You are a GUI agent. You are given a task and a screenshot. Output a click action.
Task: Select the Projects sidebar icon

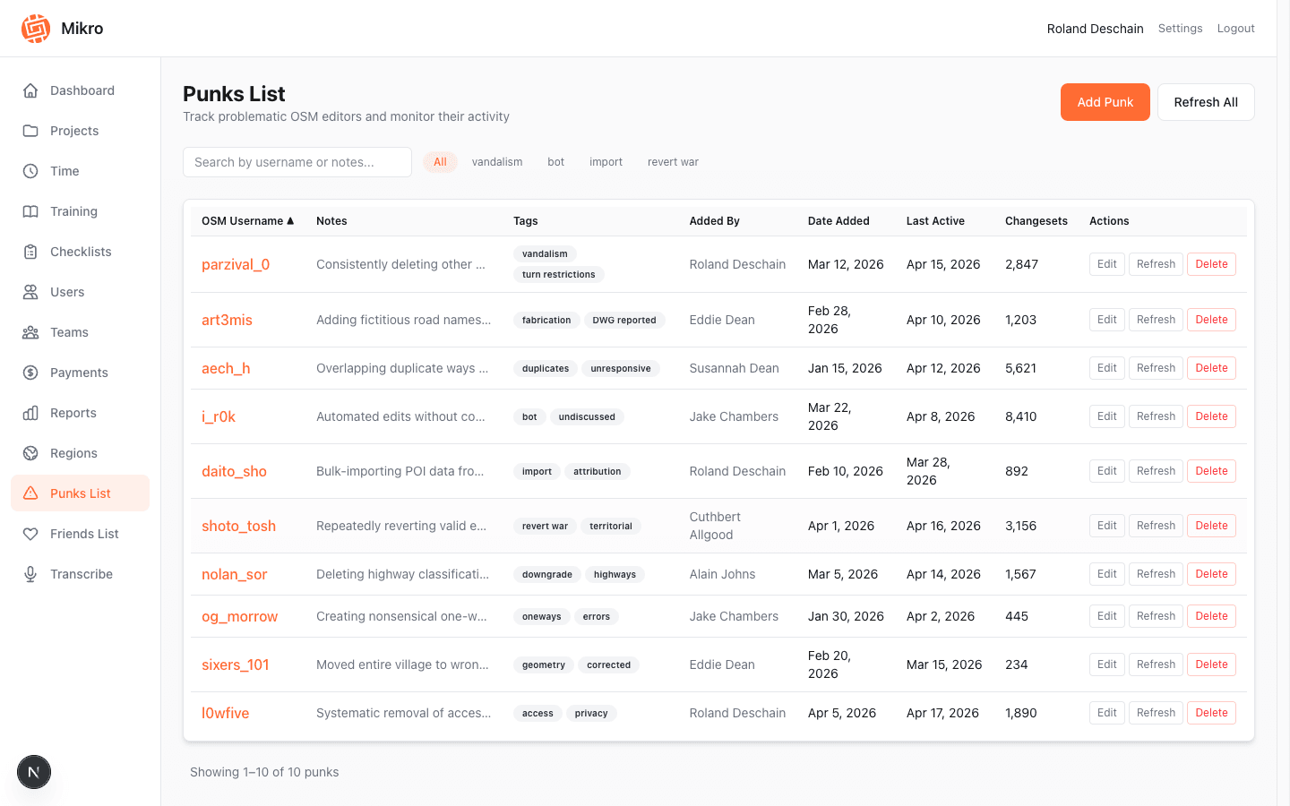(x=30, y=131)
